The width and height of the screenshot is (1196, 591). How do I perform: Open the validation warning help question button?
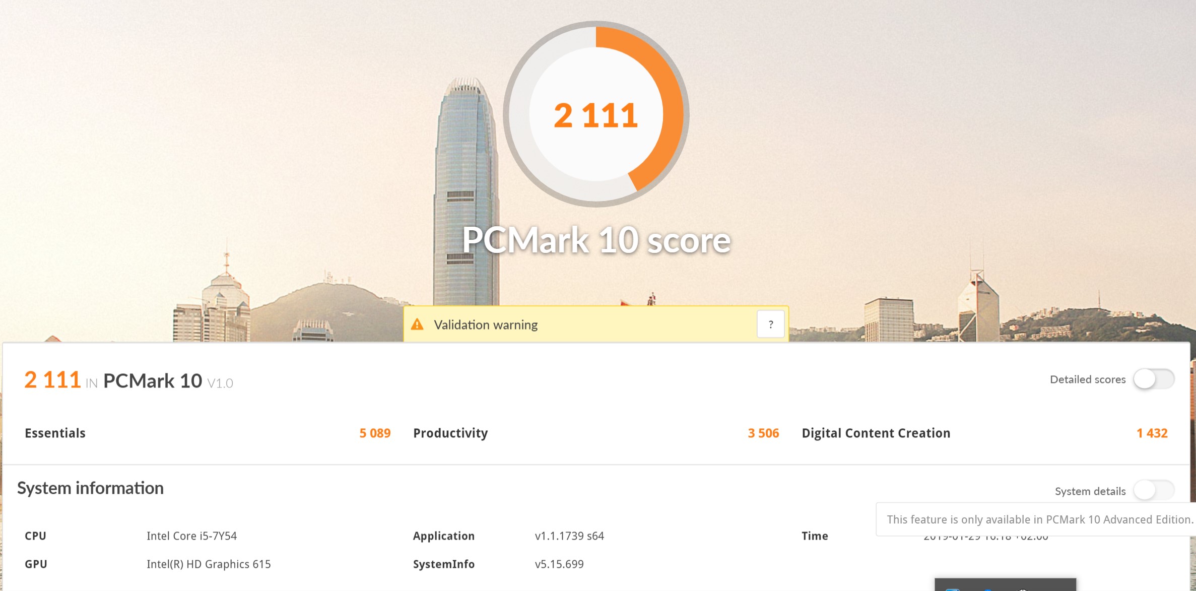click(770, 324)
